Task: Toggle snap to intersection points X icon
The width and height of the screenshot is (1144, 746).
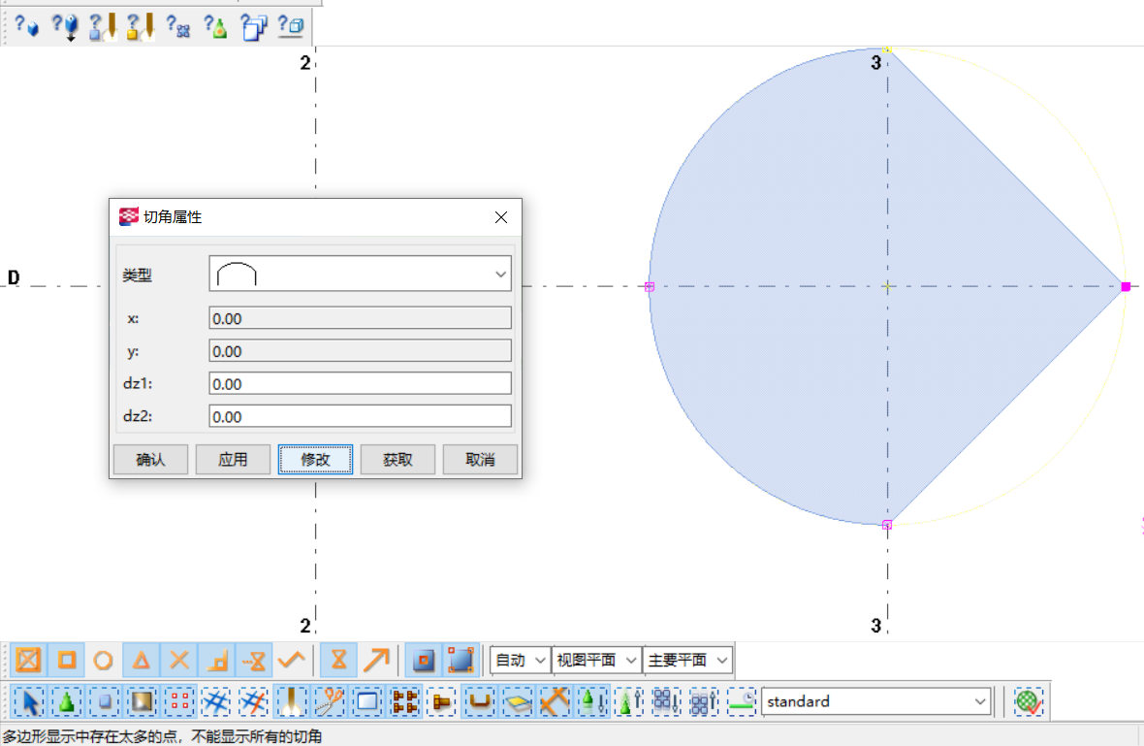Action: click(x=178, y=660)
